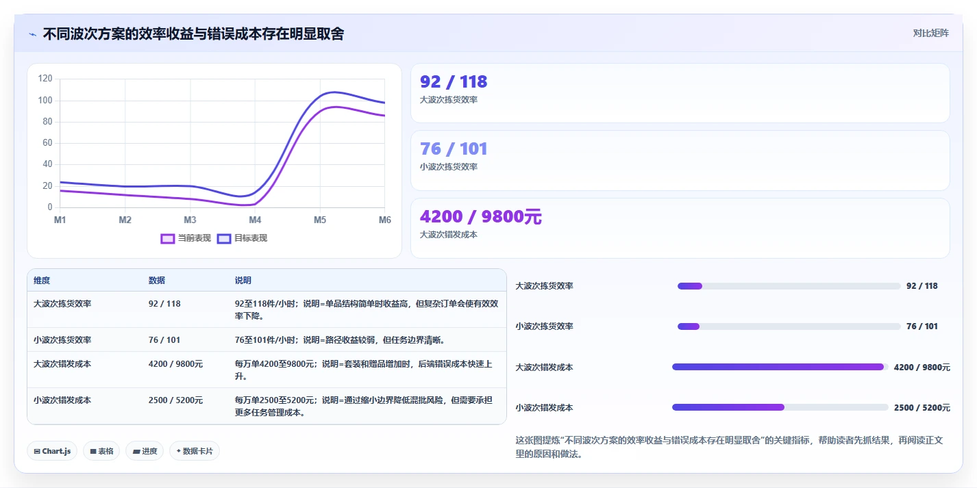Viewport: 977px width, 488px height.
Task: Select the 4200 / 9800元 card value
Action: click(480, 217)
